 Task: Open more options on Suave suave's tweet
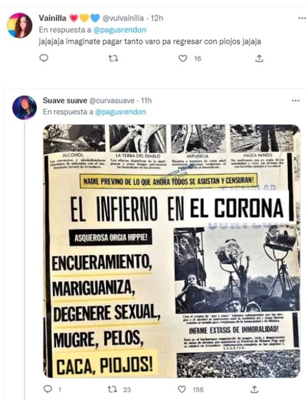295,101
